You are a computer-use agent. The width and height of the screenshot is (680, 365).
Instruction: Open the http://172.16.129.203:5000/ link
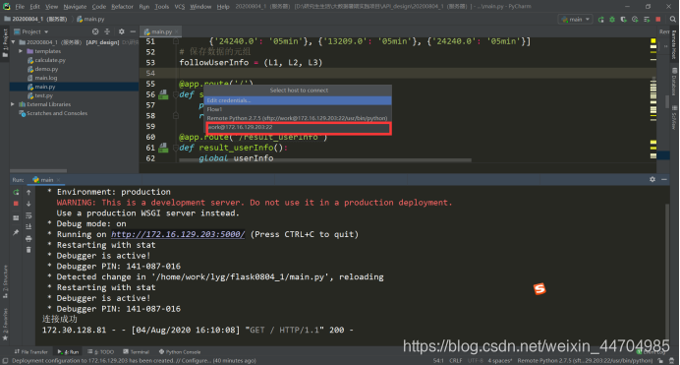click(178, 234)
